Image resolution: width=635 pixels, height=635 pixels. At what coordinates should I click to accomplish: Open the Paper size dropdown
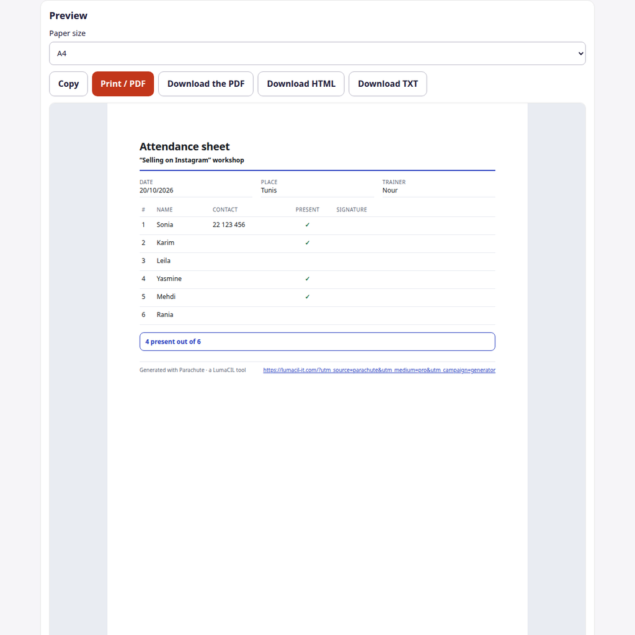317,53
